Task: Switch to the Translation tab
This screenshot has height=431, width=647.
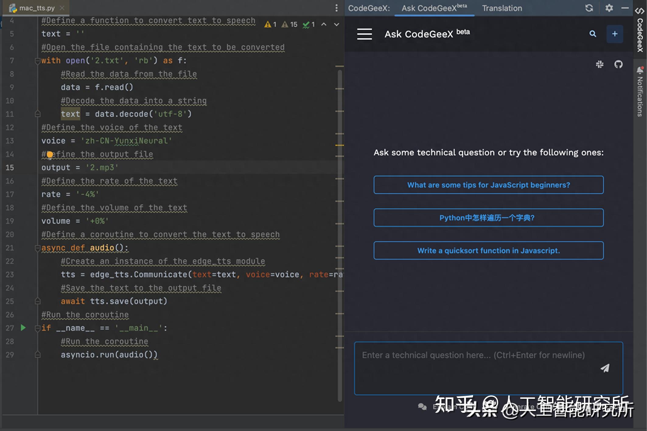Action: (502, 8)
